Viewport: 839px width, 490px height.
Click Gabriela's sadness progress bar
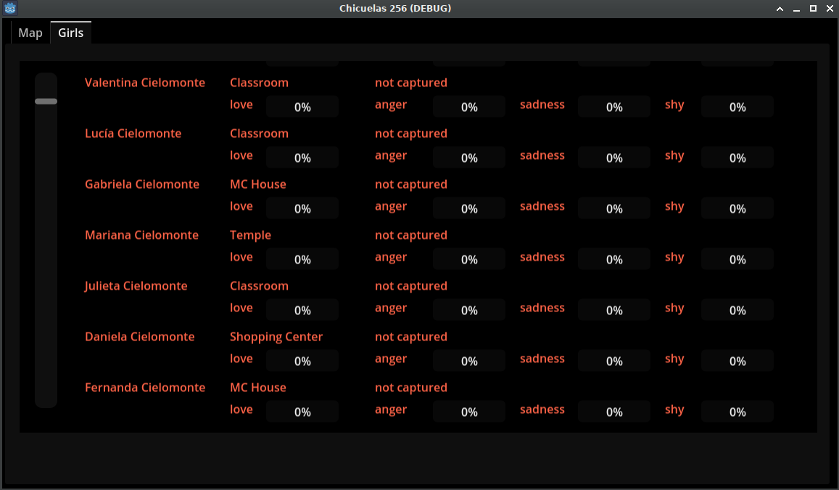(x=614, y=208)
